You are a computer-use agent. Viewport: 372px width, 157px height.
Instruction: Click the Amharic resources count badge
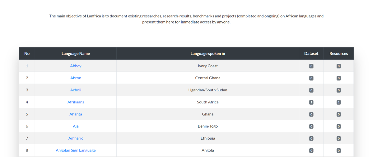[x=338, y=138]
